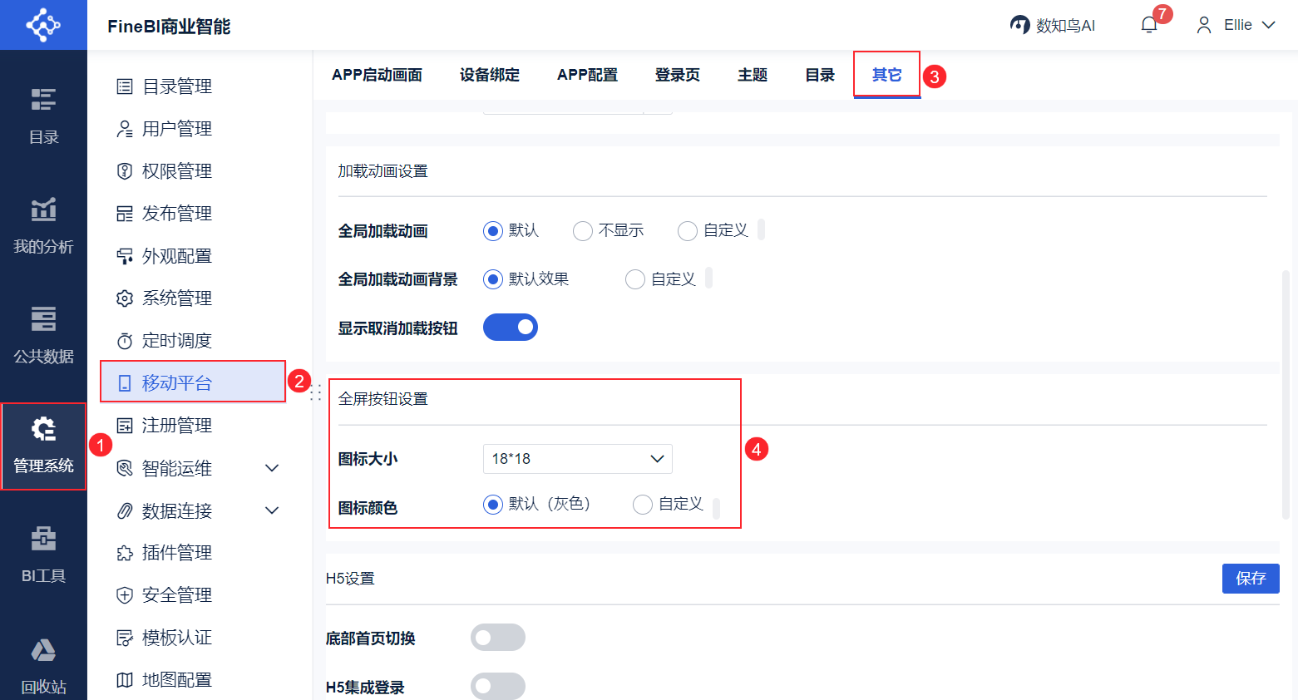The width and height of the screenshot is (1298, 700).
Task: Select 不显示 for 全局加载动画
Action: 583,231
